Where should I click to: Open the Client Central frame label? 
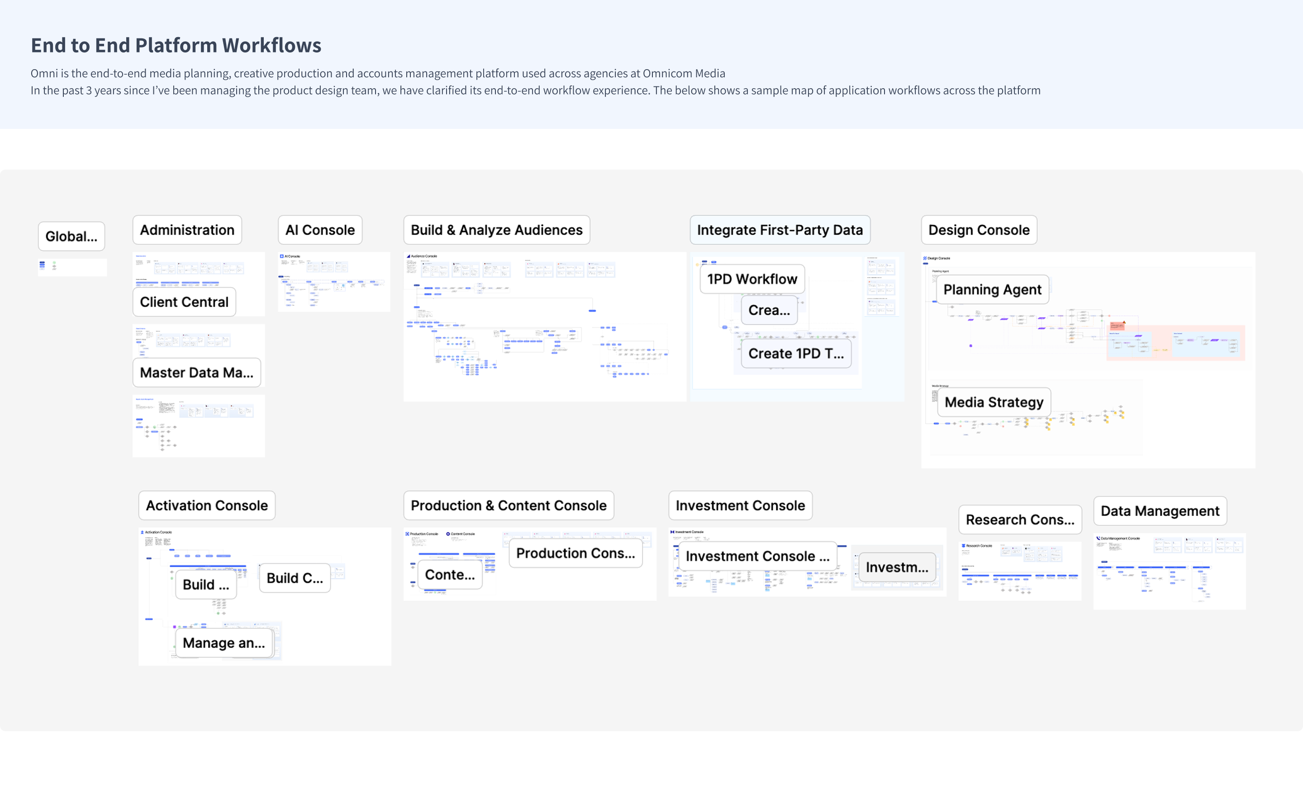184,302
